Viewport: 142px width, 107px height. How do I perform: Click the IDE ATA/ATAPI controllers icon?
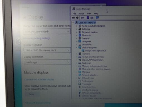pyautogui.click(x=80, y=60)
